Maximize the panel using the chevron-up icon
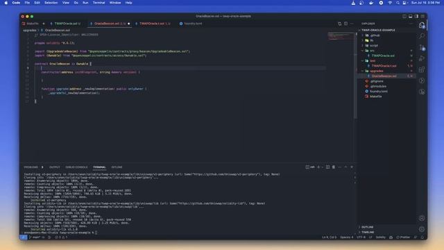The image size is (444, 250). tap(345, 167)
